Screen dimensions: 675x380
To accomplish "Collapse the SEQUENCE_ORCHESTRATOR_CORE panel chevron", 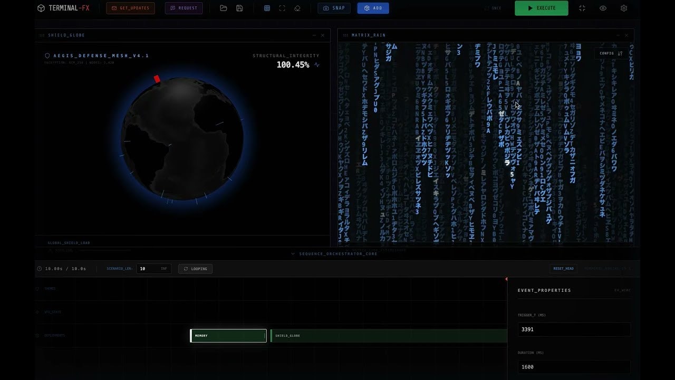I will tap(293, 254).
